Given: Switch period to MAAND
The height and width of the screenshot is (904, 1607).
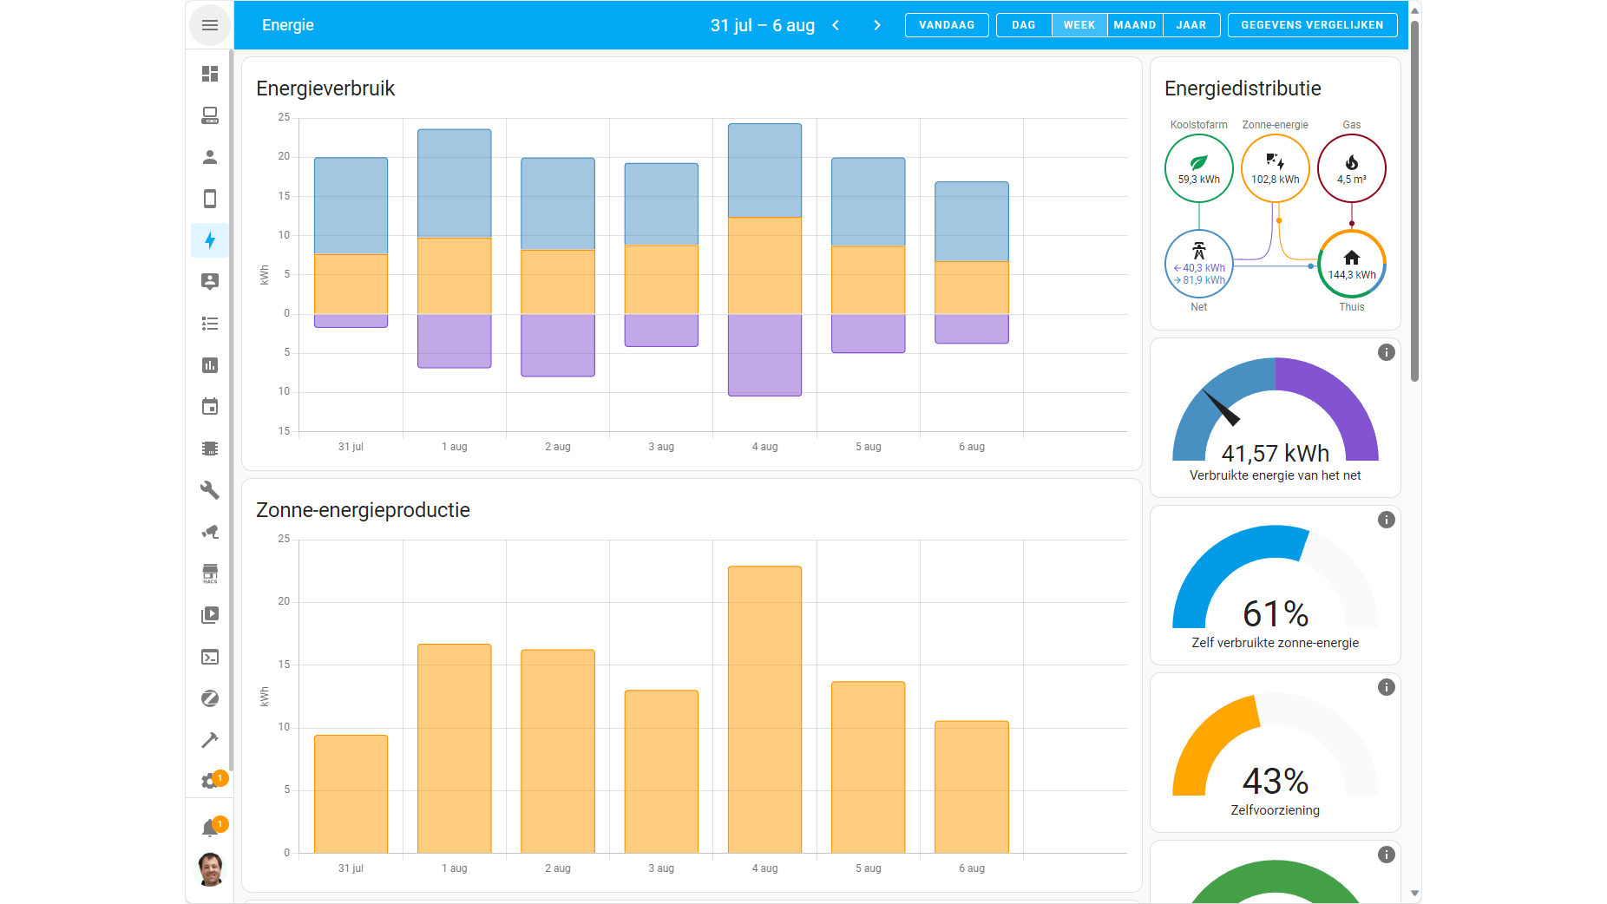Looking at the screenshot, I should coord(1135,25).
